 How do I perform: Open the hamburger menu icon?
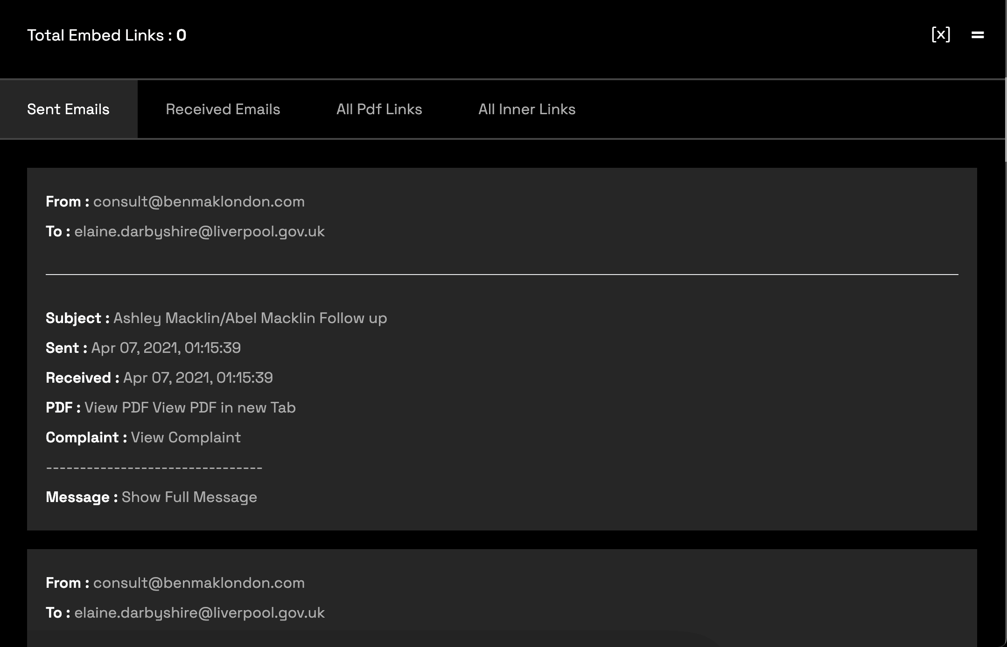click(x=978, y=35)
